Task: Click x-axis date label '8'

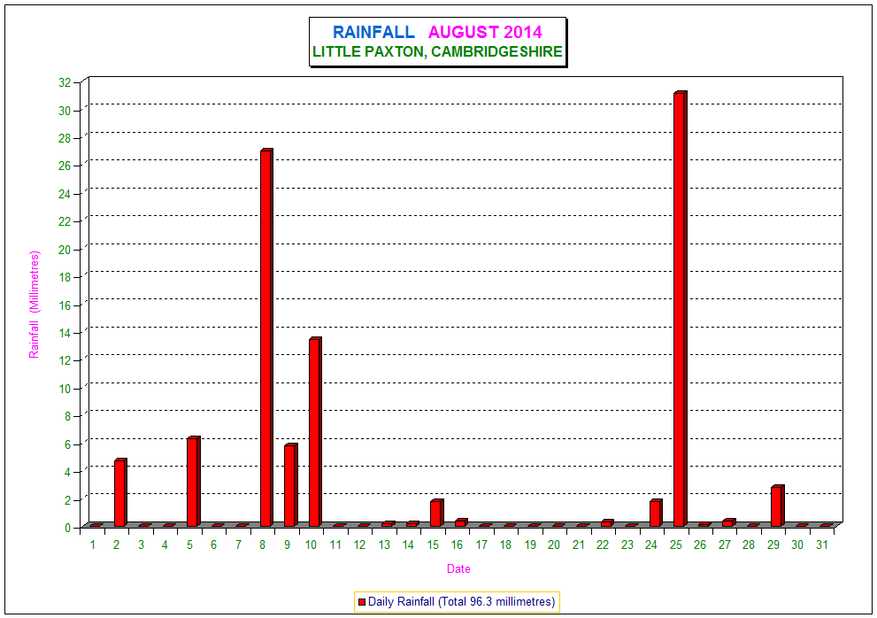Action: (262, 545)
